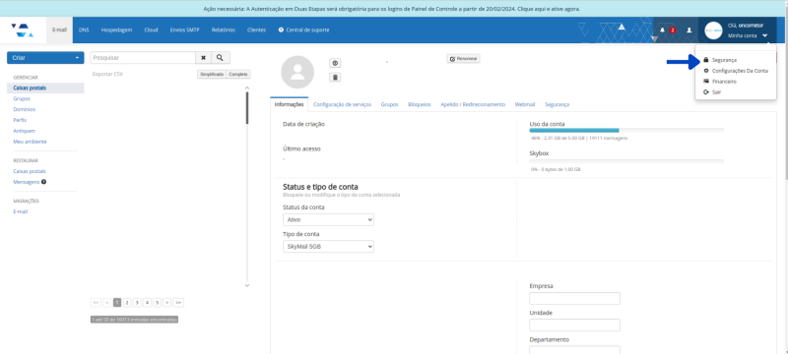This screenshot has height=354, width=788.
Task: Go to pagination page 5
Action: (x=157, y=302)
